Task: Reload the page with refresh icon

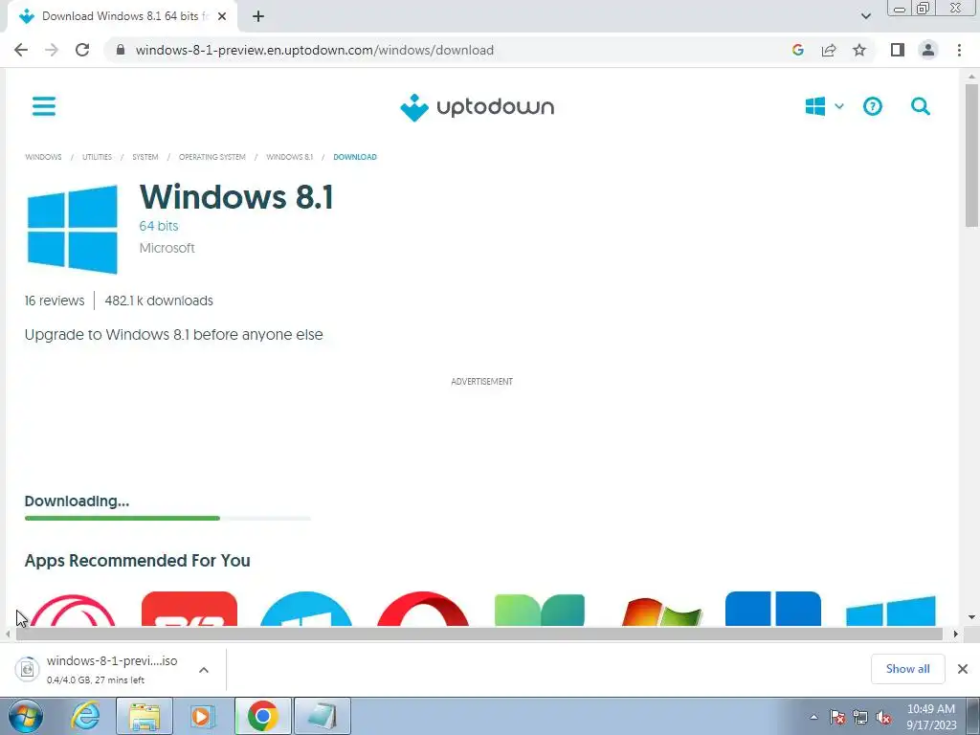Action: 82,50
